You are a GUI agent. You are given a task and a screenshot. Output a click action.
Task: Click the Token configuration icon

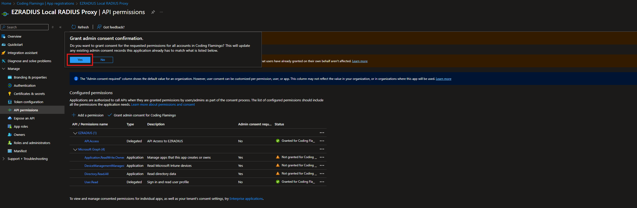(10, 102)
